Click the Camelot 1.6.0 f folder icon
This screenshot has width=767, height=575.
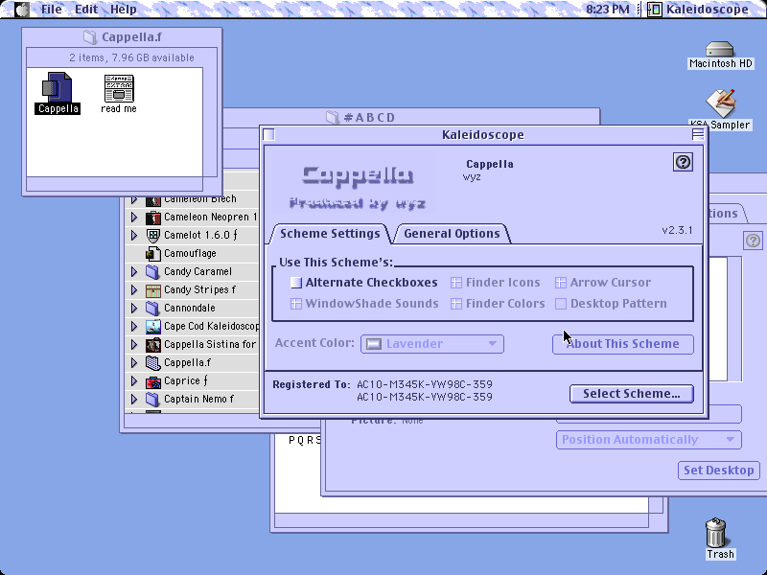[x=153, y=235]
